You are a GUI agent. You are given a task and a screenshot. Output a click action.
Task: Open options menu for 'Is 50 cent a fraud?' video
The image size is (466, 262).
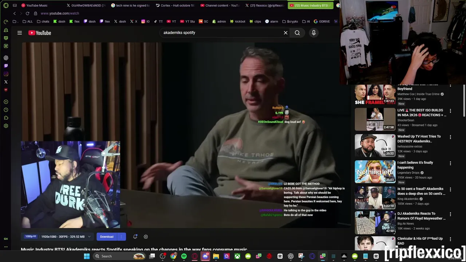450,190
